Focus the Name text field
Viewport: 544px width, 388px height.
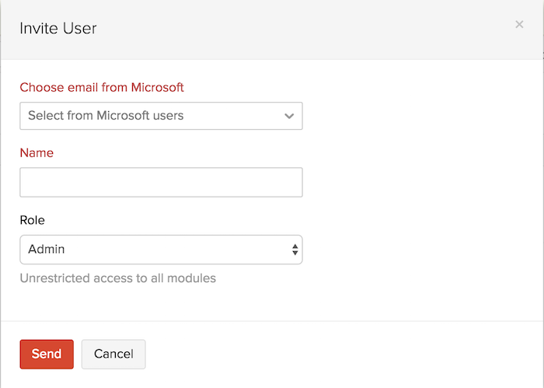click(x=161, y=183)
